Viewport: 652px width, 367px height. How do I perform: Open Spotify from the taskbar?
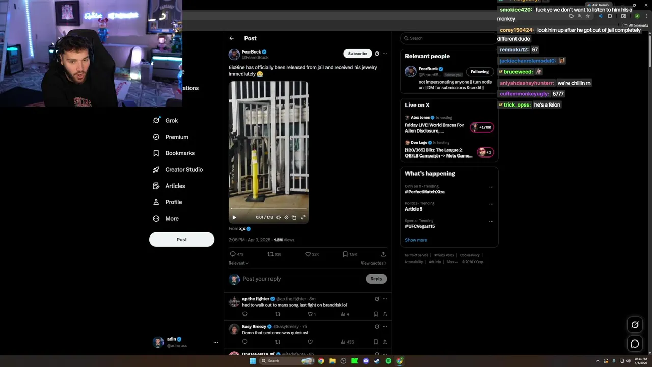(x=388, y=361)
